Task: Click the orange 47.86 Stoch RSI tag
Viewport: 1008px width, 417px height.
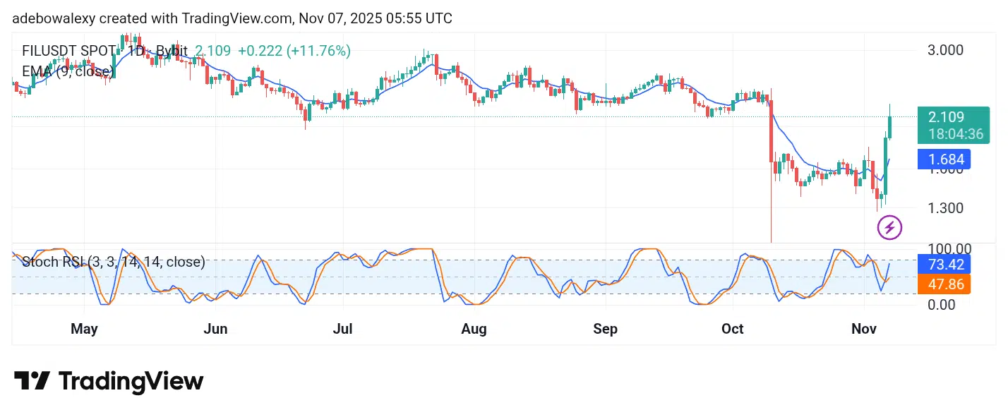Action: tap(943, 284)
